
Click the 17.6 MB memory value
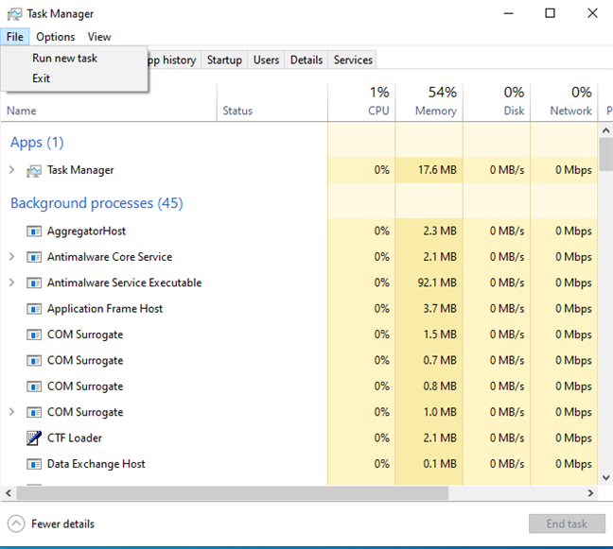[x=437, y=170]
